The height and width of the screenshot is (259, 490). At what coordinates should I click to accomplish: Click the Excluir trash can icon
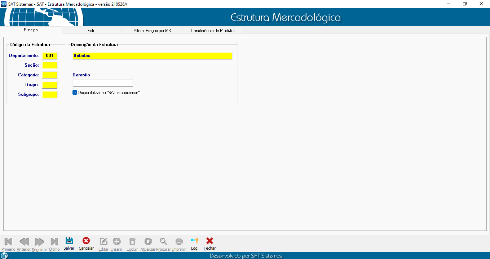(132, 241)
